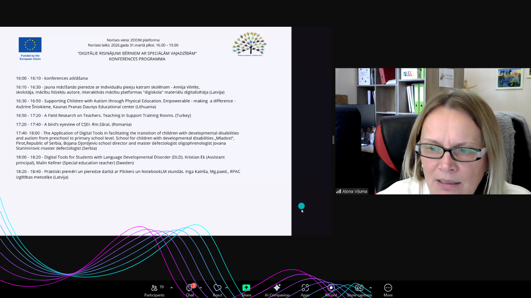Open caption settings arrow beside Show captions
The height and width of the screenshot is (298, 531).
point(370,288)
